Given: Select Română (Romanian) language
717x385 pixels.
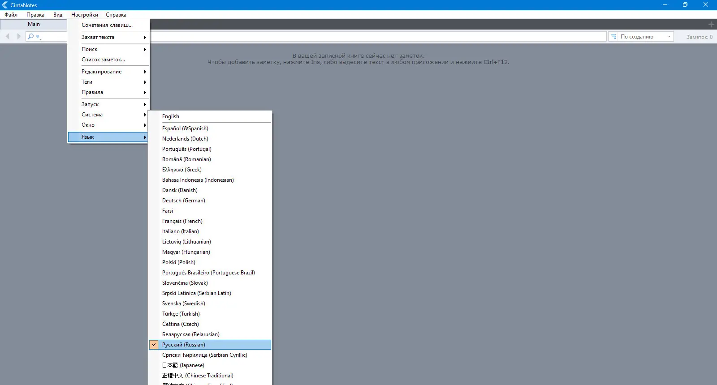Looking at the screenshot, I should [x=210, y=159].
